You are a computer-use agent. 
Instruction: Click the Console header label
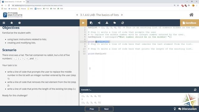(x=86, y=90)
